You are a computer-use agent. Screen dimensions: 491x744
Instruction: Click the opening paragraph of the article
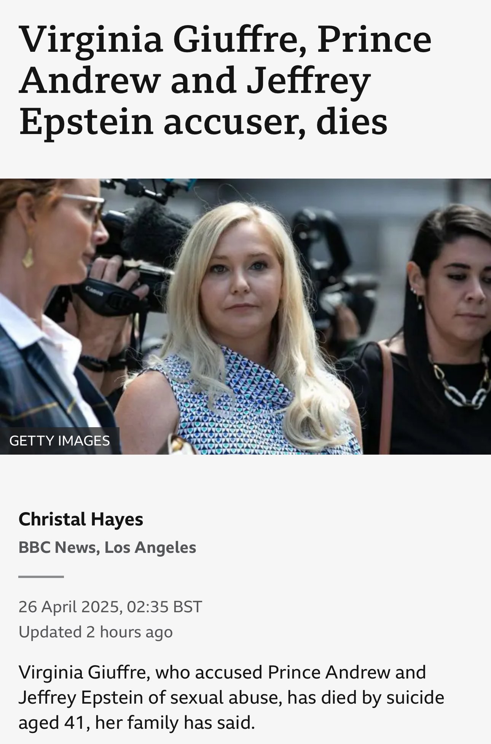[231, 698]
